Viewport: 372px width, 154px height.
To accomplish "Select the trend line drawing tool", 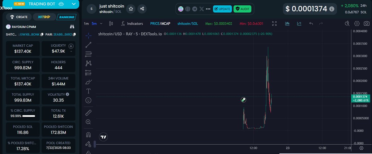I will pyautogui.click(x=88, y=45).
